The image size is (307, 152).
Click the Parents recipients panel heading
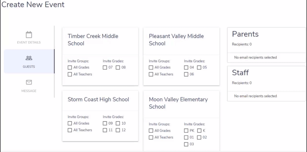245,34
